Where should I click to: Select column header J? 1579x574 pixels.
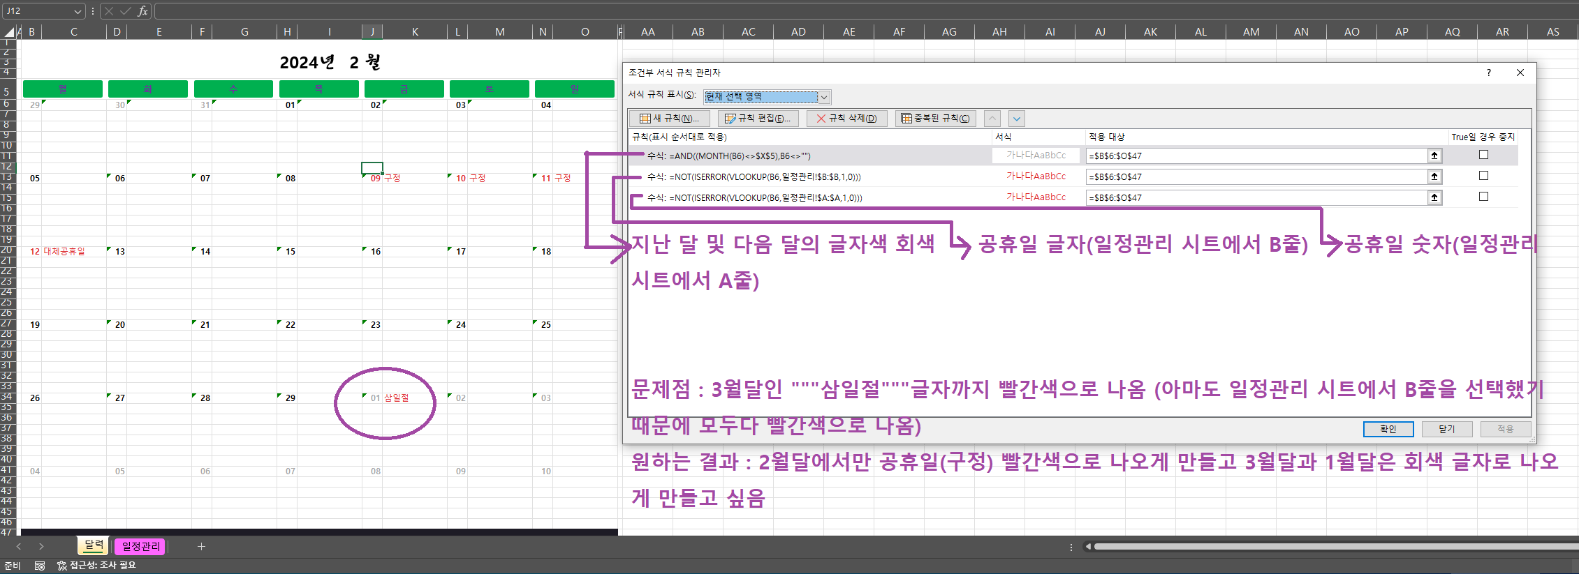click(x=372, y=32)
